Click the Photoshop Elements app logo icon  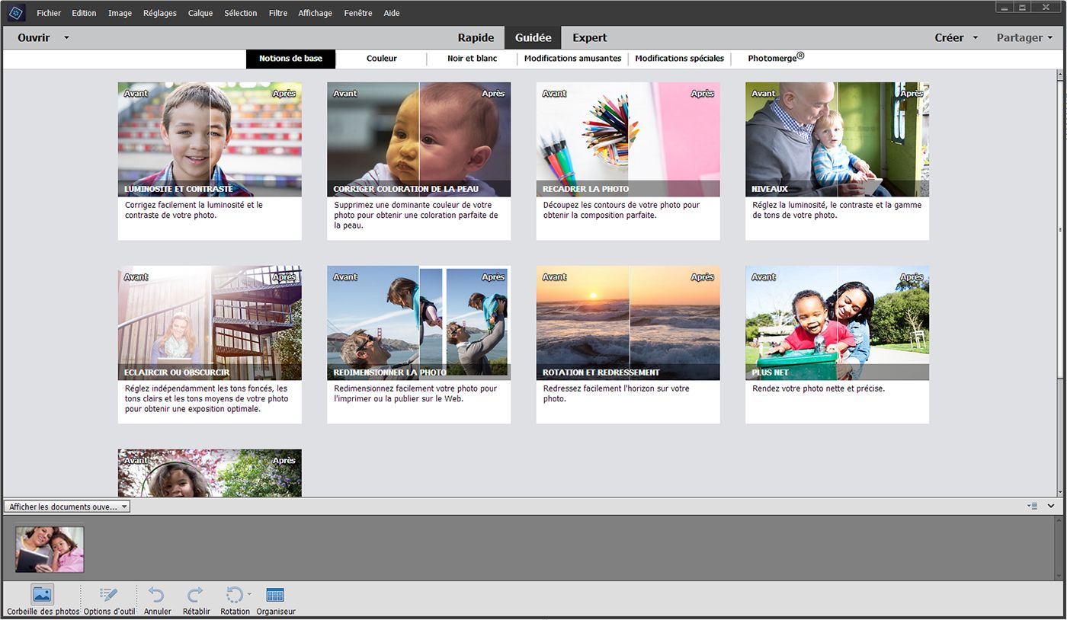coord(16,12)
